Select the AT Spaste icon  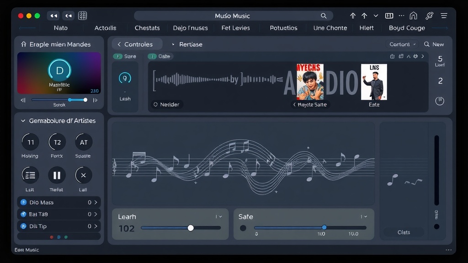tap(84, 143)
